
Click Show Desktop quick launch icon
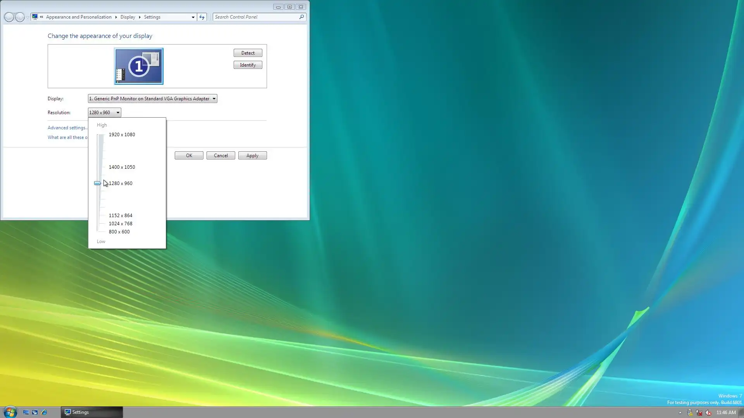pyautogui.click(x=26, y=412)
